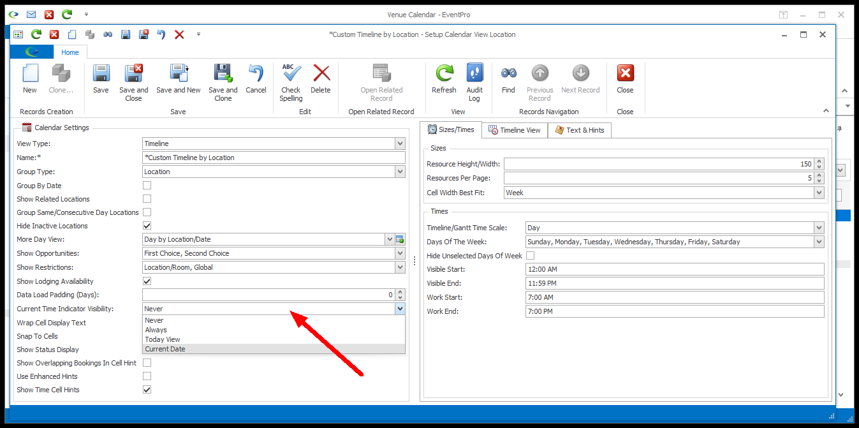Collapse the Current Time Indicator Visibility dropdown
859x428 pixels.
pyautogui.click(x=400, y=309)
